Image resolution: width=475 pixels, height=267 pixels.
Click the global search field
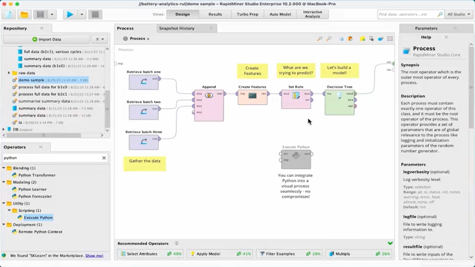[410, 14]
